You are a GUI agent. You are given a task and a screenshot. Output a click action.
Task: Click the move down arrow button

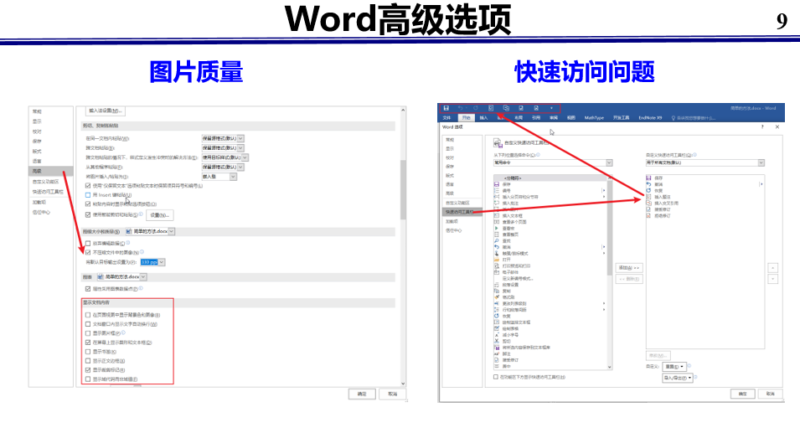click(773, 280)
